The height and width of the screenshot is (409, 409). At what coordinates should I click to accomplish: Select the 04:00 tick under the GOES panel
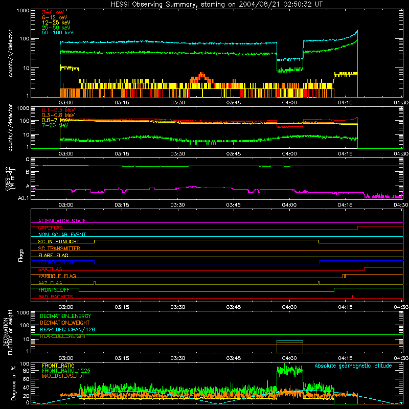pyautogui.click(x=289, y=205)
